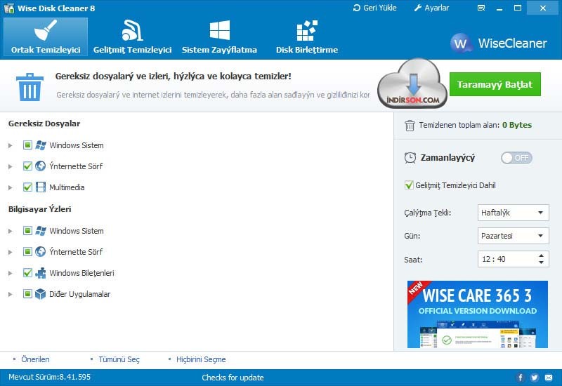Image resolution: width=562 pixels, height=386 pixels.
Task: Click the Mevcut Sürüm:8.41.595 text
Action: [49, 377]
